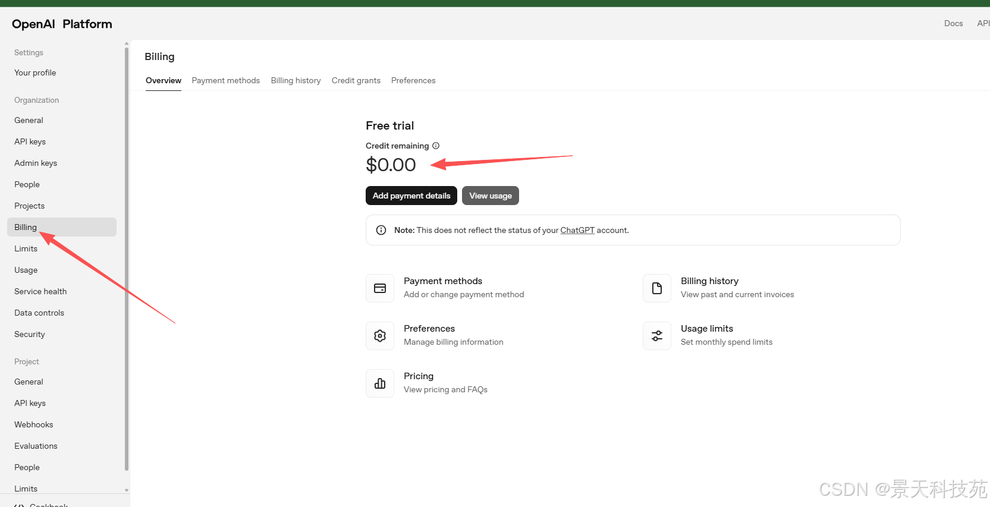
Task: Open Docs in the top navigation
Action: pos(953,23)
